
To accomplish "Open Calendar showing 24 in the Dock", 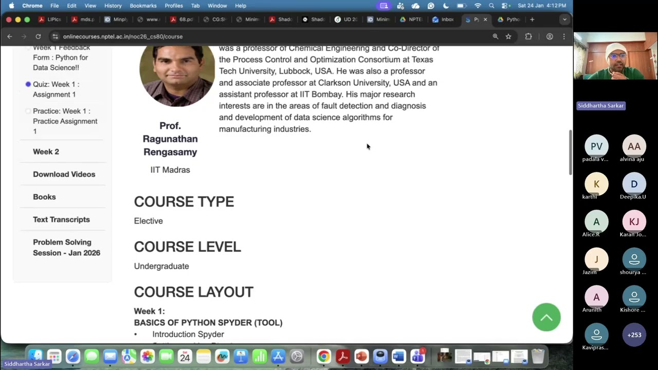I will 185,356.
